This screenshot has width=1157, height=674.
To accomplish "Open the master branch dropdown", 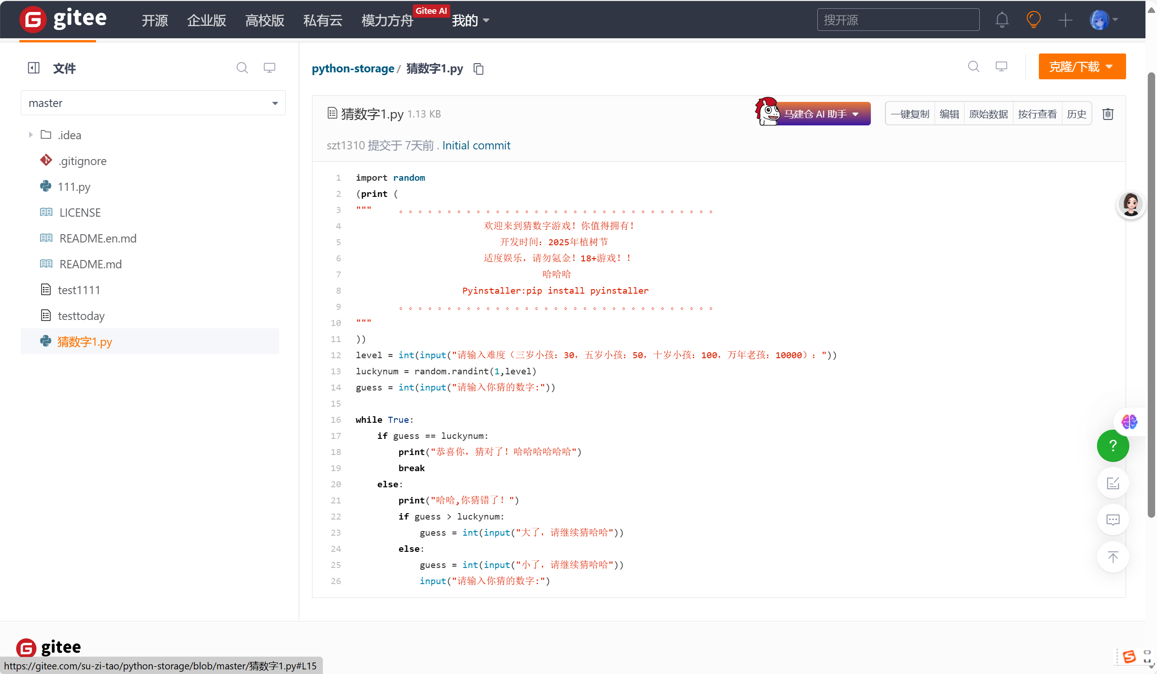I will (x=153, y=103).
